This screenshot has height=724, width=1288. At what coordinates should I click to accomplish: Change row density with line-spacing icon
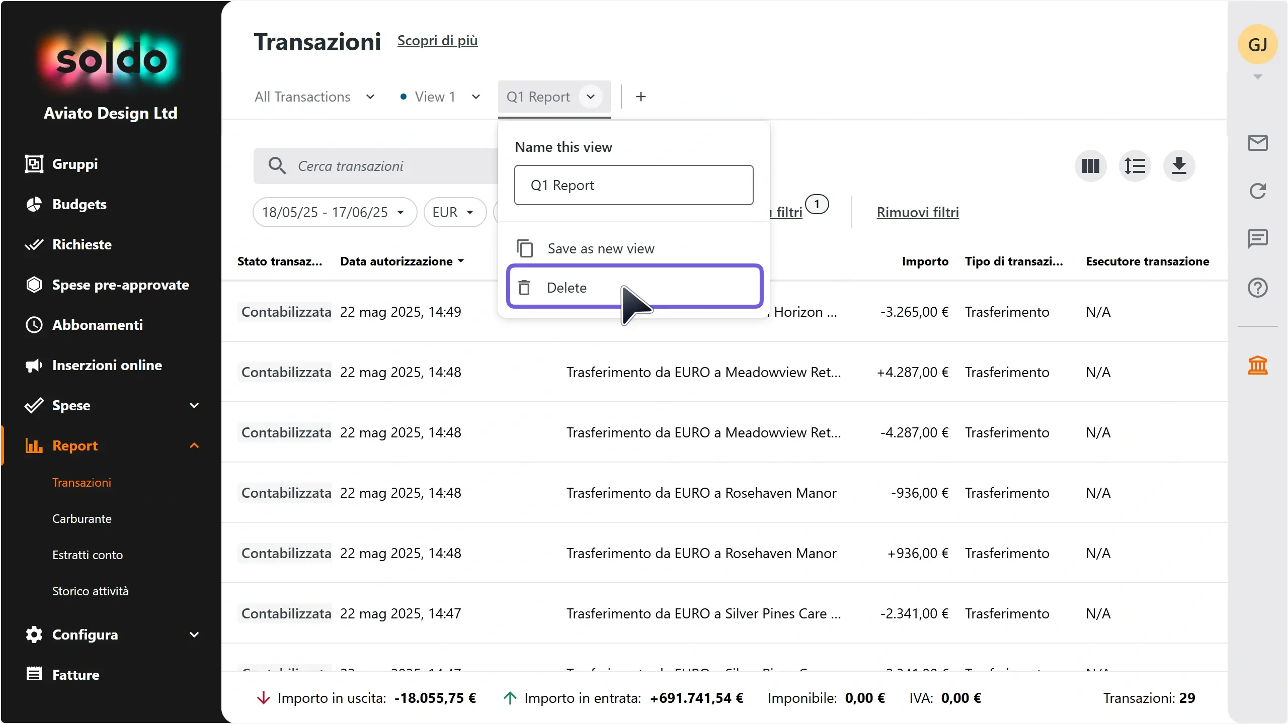tap(1135, 166)
